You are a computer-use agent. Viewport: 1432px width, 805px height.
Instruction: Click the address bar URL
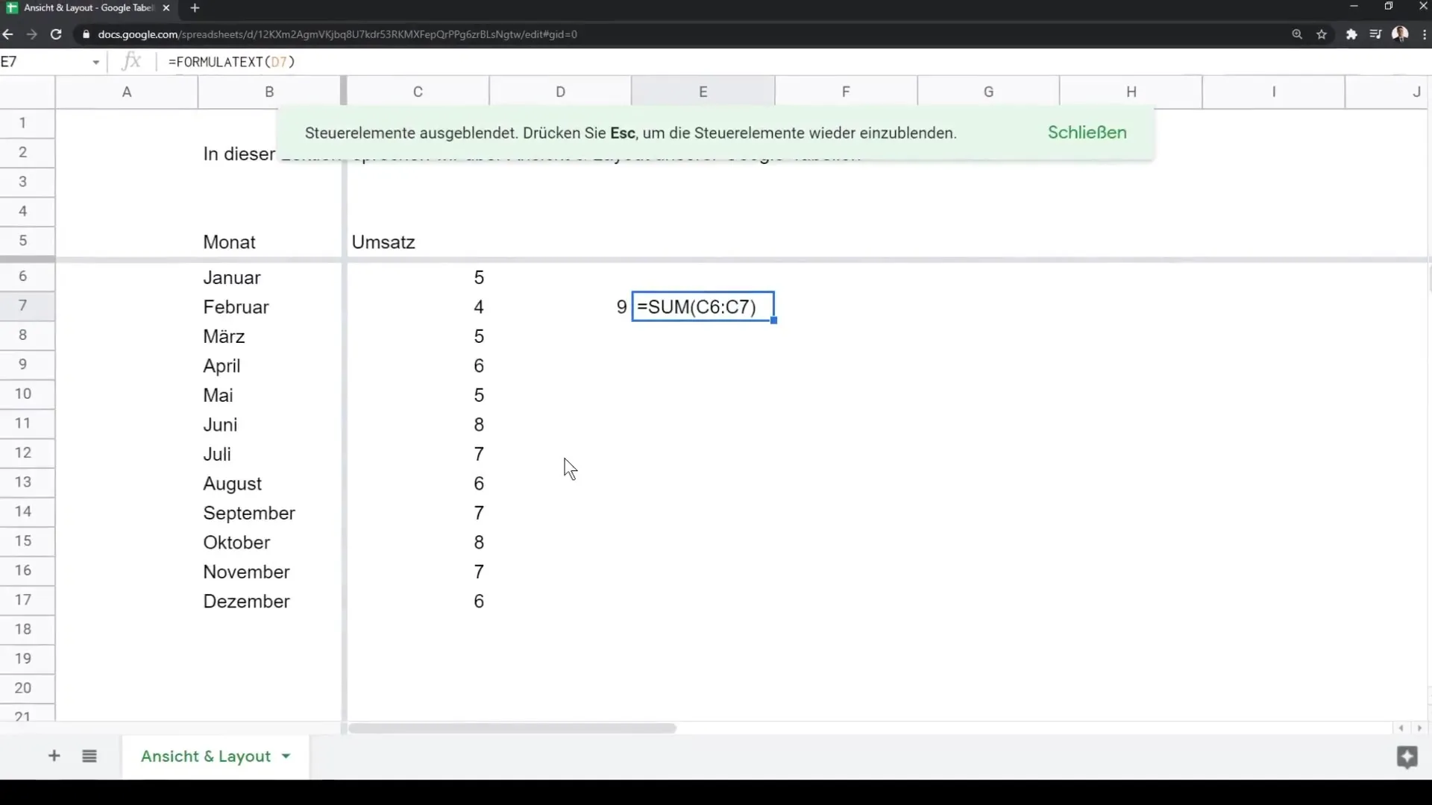[x=337, y=34]
